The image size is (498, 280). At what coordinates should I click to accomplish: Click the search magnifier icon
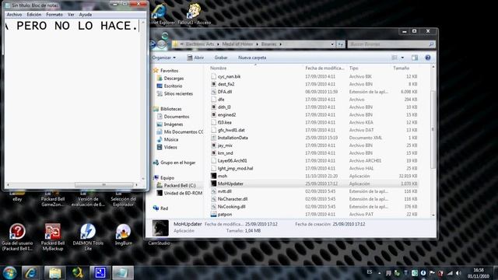[431, 44]
